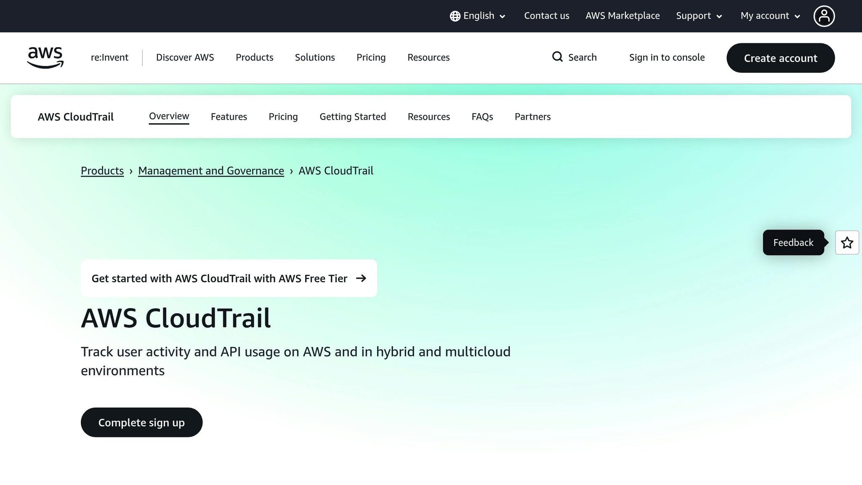
Task: Click the user profile icon top right
Action: click(824, 16)
